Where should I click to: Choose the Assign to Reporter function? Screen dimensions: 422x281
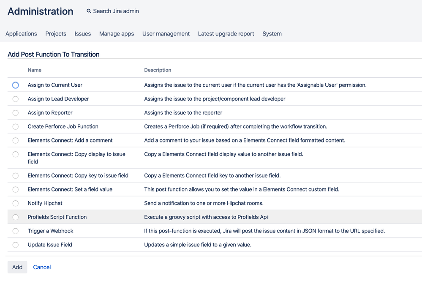pos(15,113)
